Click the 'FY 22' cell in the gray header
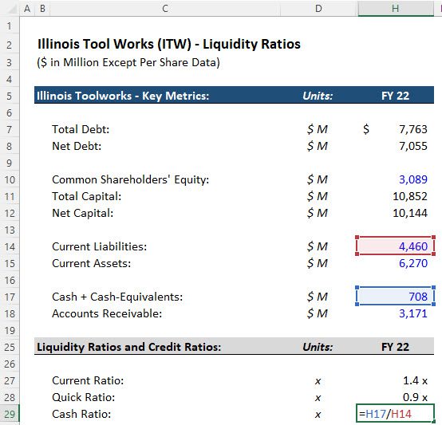This screenshot has height=425, width=442. [x=395, y=347]
